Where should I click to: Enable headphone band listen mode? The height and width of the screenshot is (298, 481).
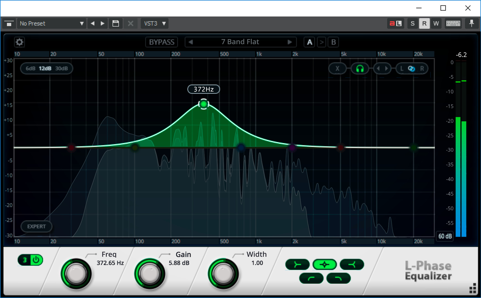coord(360,68)
